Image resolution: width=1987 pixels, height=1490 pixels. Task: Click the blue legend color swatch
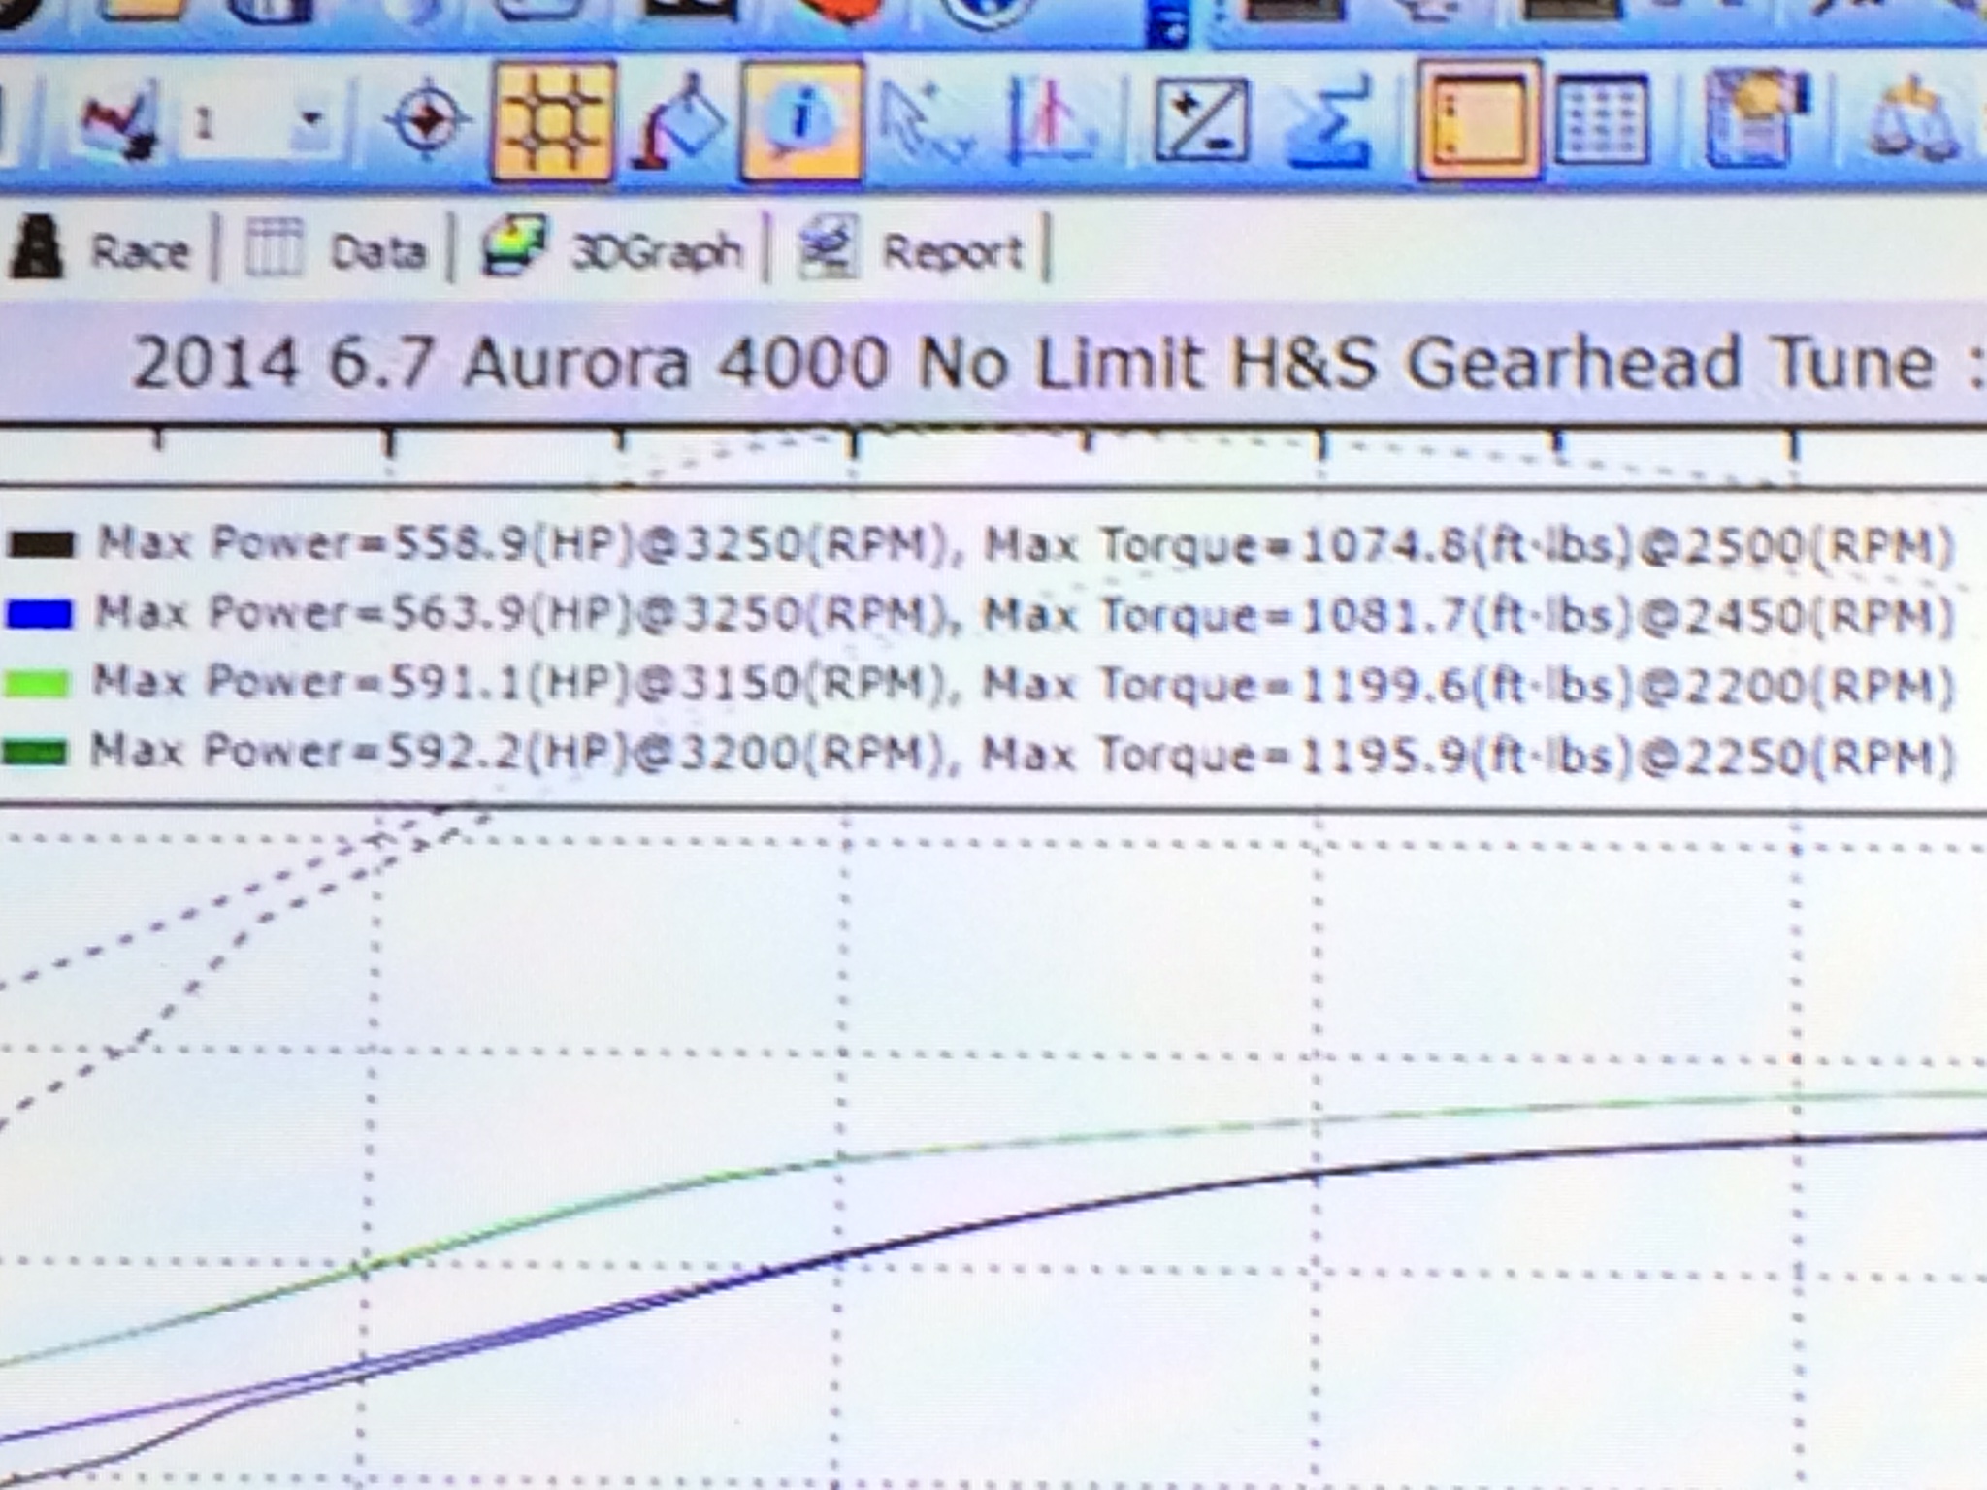pos(39,615)
